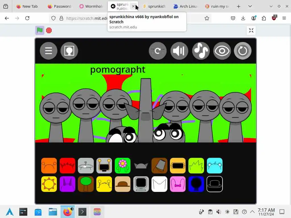Click the URL address field
Viewport: 291px width, 218px height.
(130, 18)
